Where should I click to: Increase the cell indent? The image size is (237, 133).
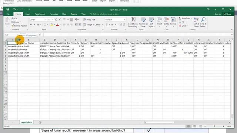(80, 25)
